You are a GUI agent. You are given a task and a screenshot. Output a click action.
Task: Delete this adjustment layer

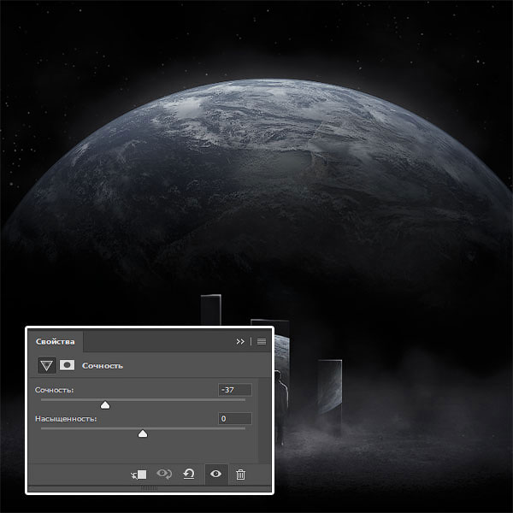click(x=240, y=475)
